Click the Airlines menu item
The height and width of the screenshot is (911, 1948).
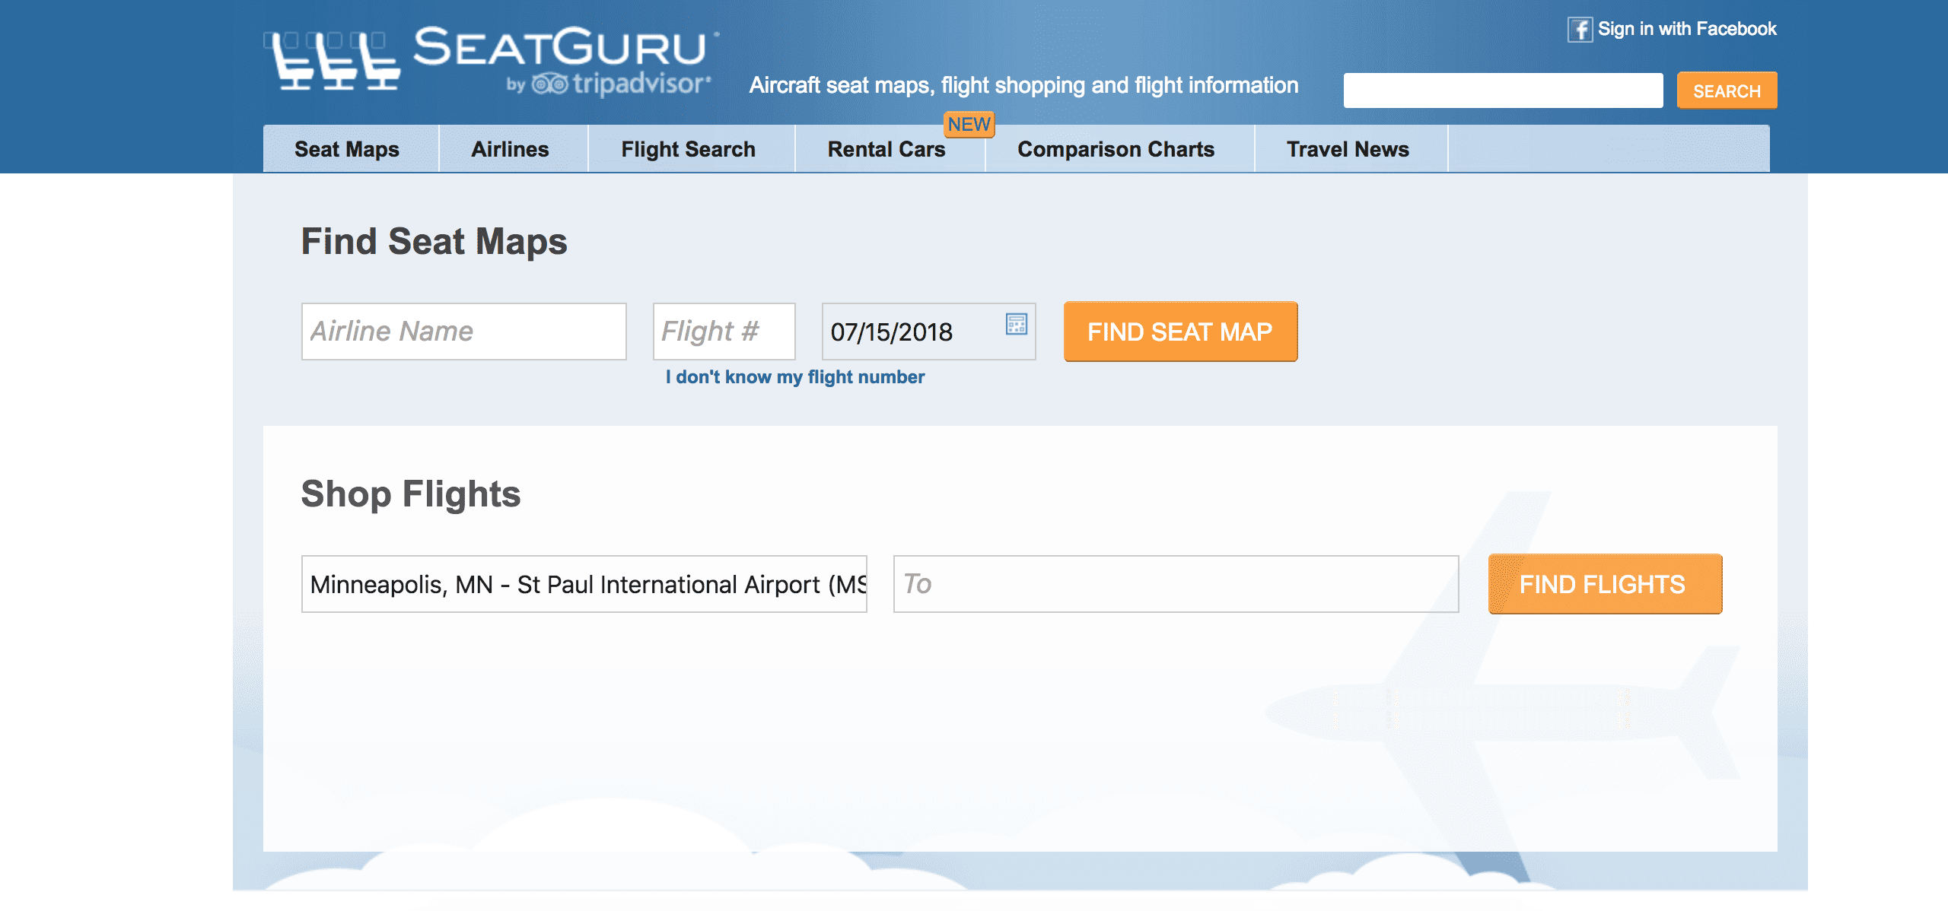(511, 149)
